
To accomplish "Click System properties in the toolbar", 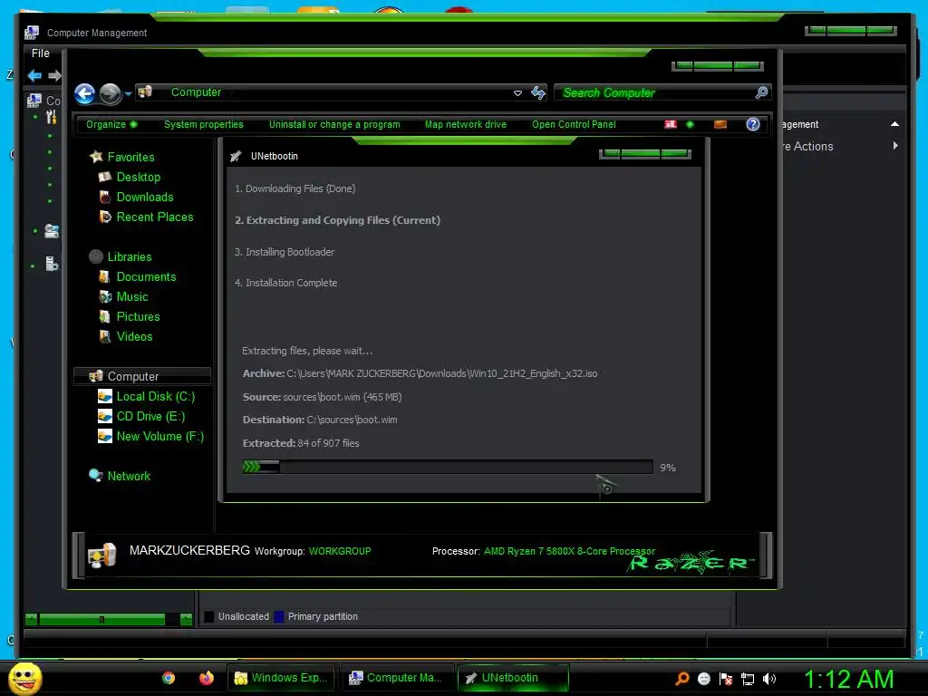I will [x=204, y=124].
